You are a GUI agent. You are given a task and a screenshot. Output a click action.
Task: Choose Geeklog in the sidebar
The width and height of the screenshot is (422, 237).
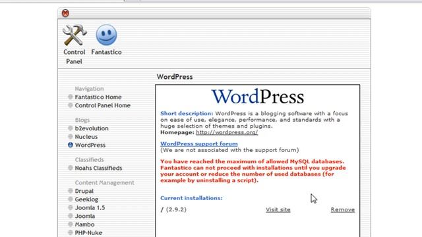tap(86, 199)
